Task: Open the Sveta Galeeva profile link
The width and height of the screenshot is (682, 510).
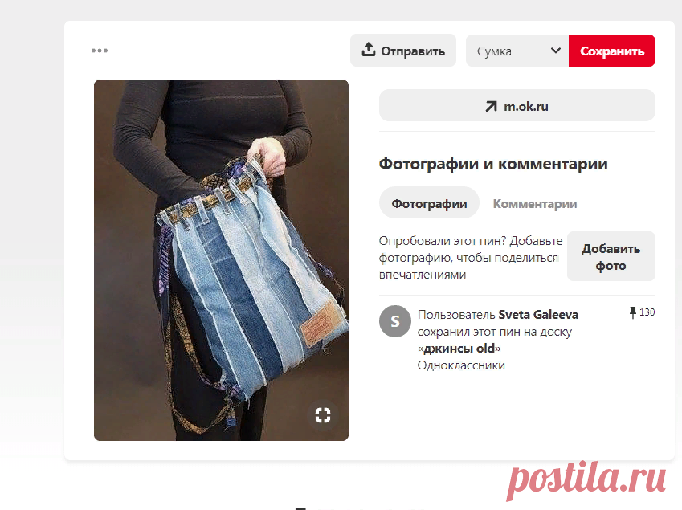Action: 538,314
